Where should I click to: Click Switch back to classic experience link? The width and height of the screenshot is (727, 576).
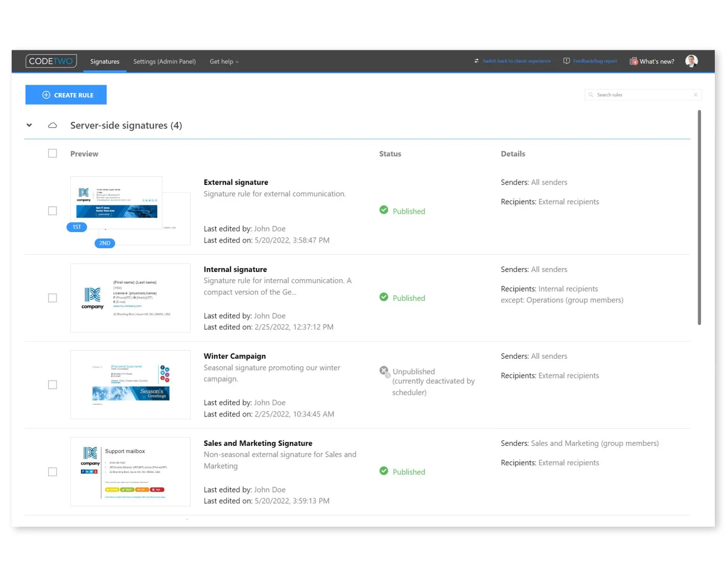click(x=516, y=61)
